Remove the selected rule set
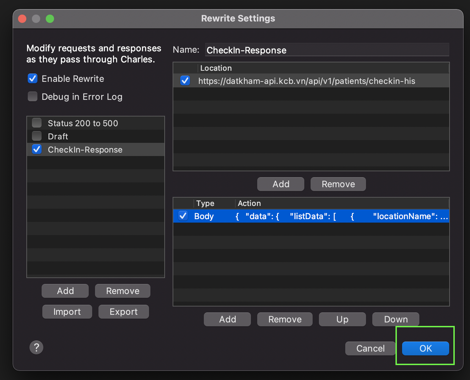 tap(123, 291)
